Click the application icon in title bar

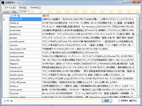pos(3,3)
